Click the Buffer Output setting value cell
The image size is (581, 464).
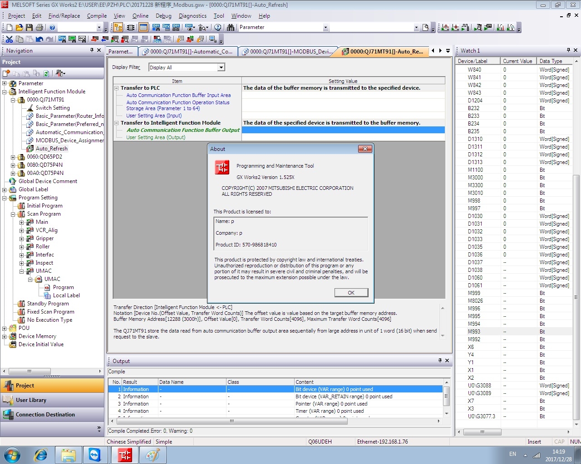click(343, 130)
